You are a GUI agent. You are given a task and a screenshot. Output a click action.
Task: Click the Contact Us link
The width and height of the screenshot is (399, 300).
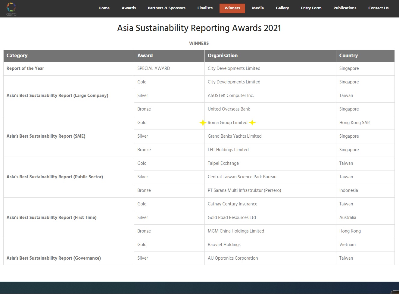[378, 8]
